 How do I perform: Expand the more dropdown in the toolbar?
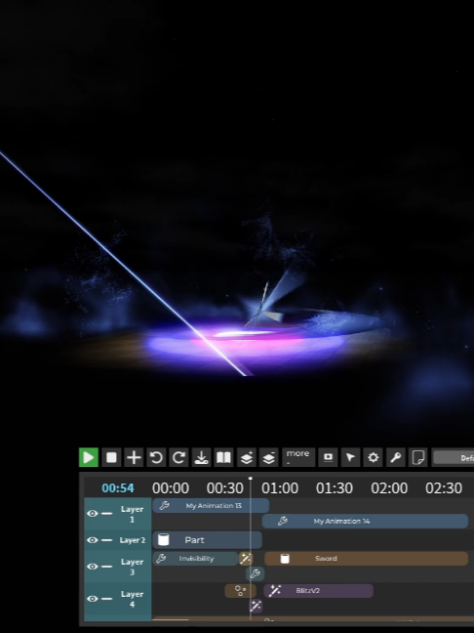[298, 457]
